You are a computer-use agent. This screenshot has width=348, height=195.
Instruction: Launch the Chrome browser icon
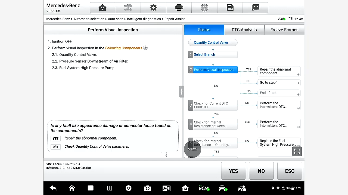coord(129,188)
